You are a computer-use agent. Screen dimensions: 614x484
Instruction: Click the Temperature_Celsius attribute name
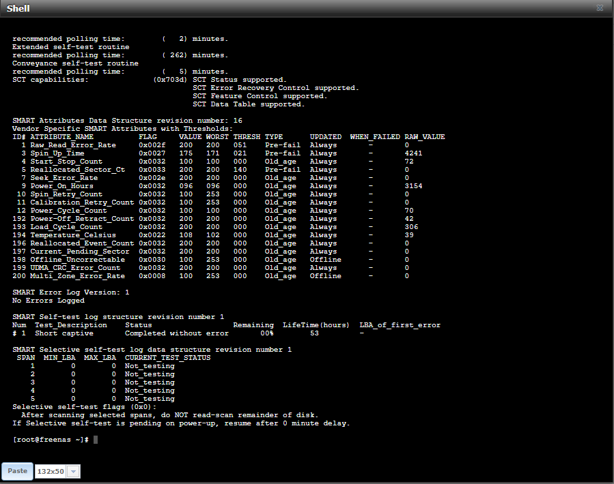coord(73,235)
